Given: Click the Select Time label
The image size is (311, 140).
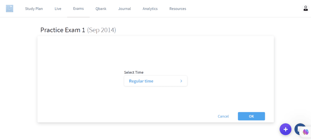Looking at the screenshot, I should (134, 73).
